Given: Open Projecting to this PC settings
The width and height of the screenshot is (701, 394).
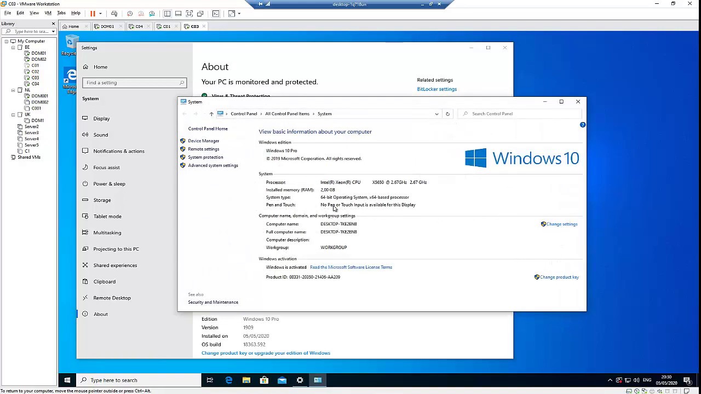Looking at the screenshot, I should click(x=116, y=249).
